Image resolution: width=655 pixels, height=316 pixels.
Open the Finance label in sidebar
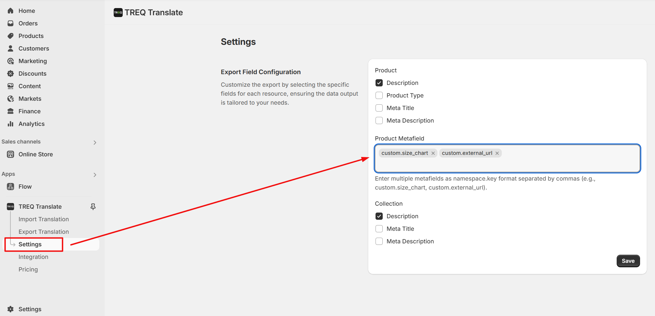point(29,111)
